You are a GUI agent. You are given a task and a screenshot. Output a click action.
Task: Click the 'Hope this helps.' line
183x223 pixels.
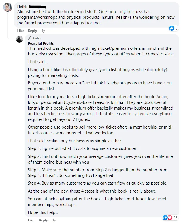tap(43, 212)
